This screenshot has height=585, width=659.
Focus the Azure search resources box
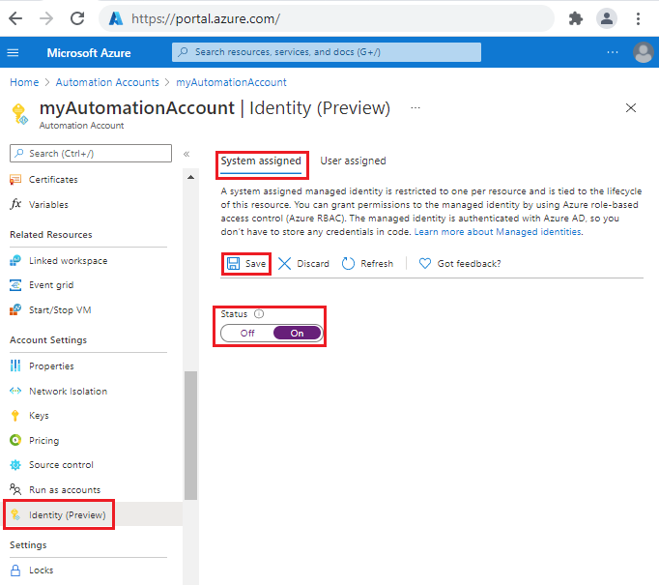327,52
